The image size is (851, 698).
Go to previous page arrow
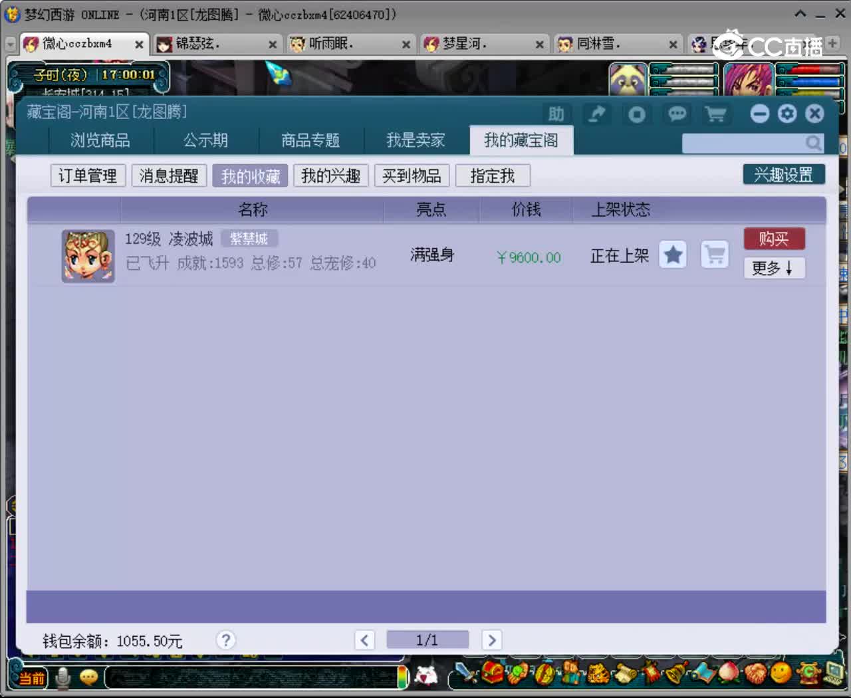point(364,640)
